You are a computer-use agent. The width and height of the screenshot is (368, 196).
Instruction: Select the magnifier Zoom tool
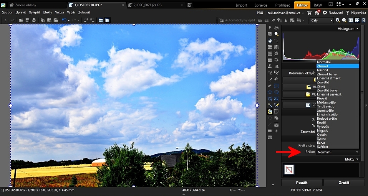tap(276, 34)
